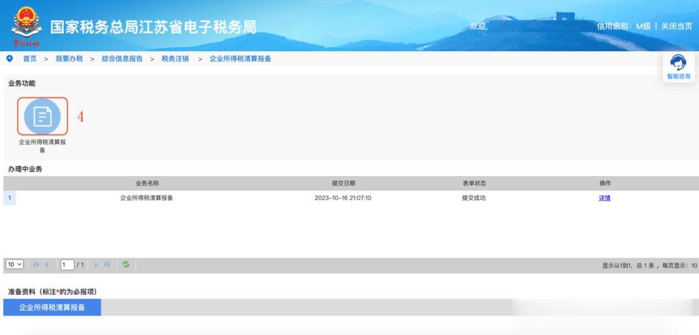Click the 提交日期 column header
This screenshot has width=699, height=335.
(344, 184)
